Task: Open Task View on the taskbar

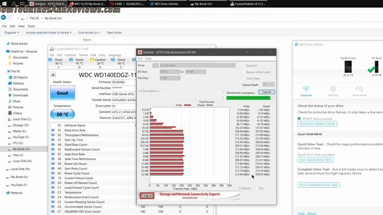Action: tap(22, 4)
